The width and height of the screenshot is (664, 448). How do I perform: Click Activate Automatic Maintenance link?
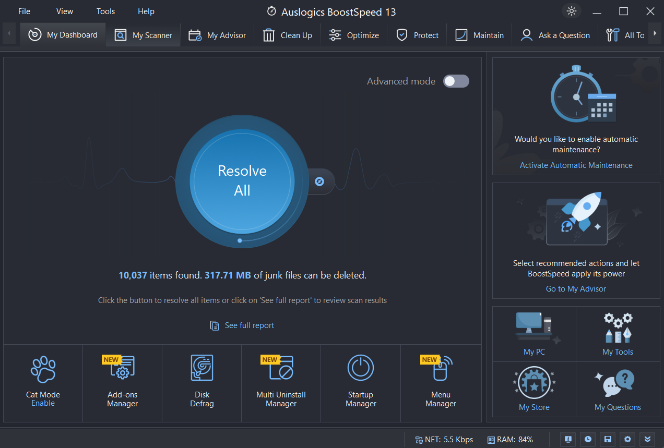[x=576, y=165]
